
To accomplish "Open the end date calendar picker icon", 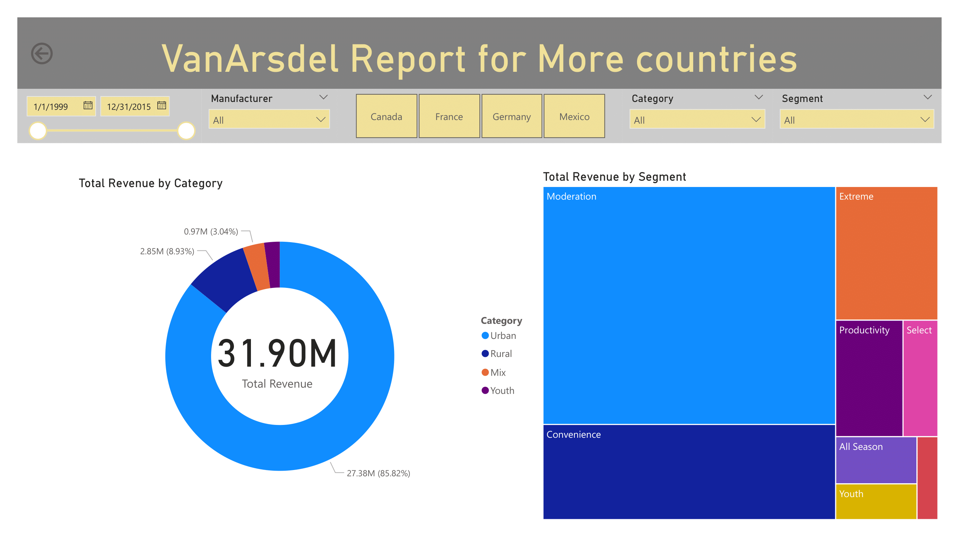I will [162, 105].
